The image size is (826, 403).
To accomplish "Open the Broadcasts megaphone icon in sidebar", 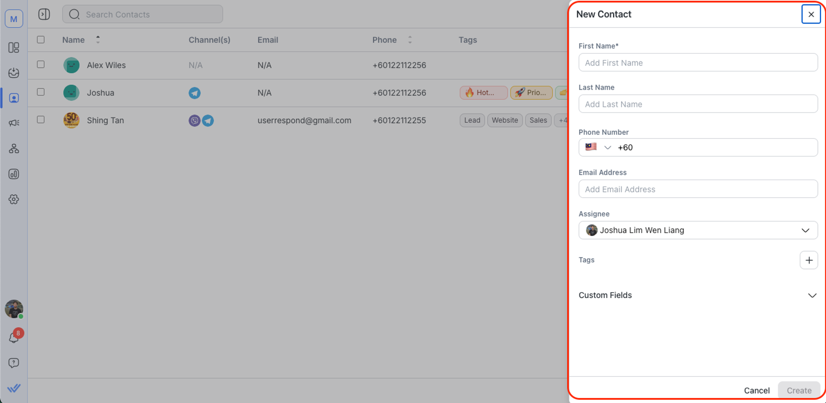I will pos(14,123).
